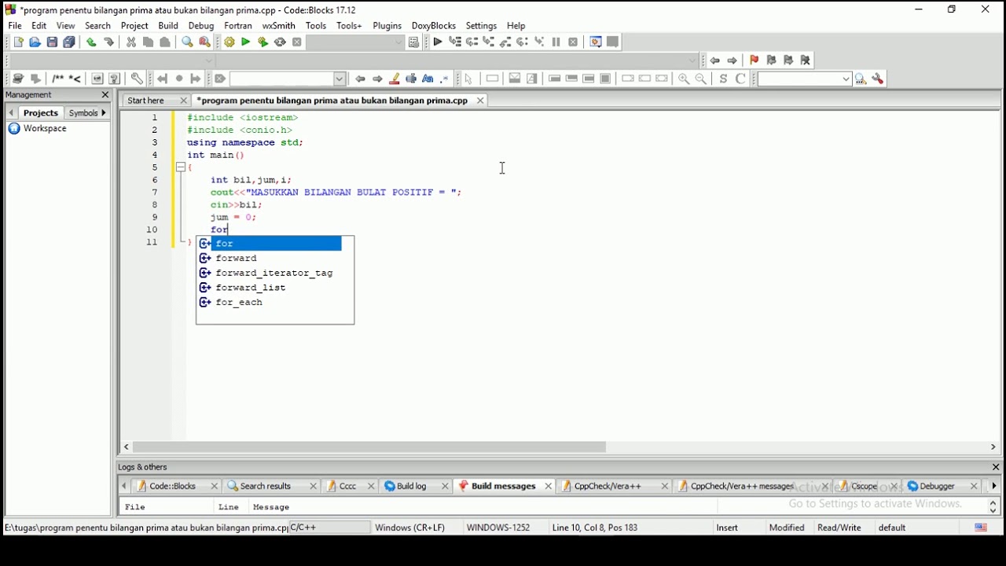Choose for_each from autocomplete list
Viewport: 1006px width, 566px height.
(x=239, y=303)
